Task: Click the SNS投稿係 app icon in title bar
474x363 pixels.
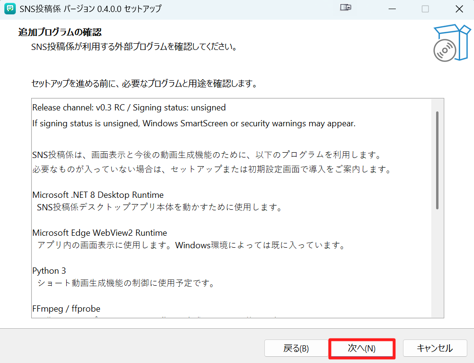Action: (10, 9)
